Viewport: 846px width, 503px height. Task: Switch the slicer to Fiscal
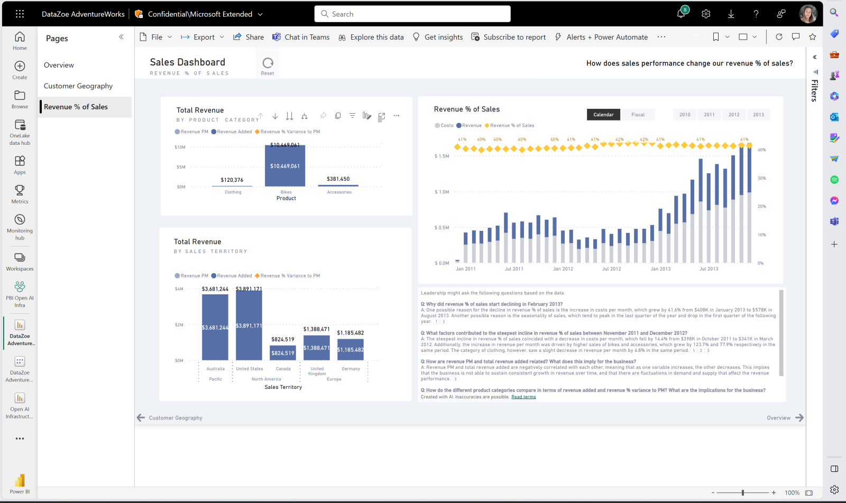point(638,115)
